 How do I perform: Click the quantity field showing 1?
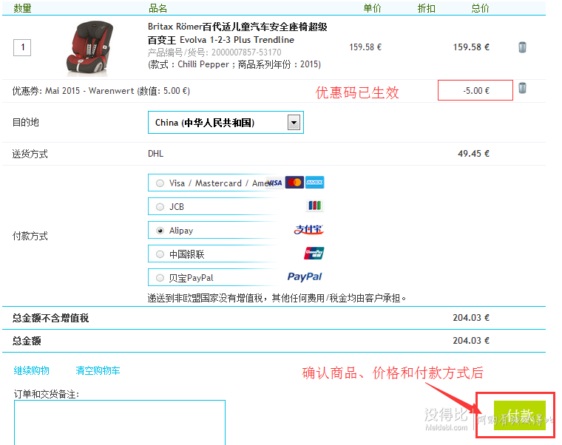click(x=22, y=47)
